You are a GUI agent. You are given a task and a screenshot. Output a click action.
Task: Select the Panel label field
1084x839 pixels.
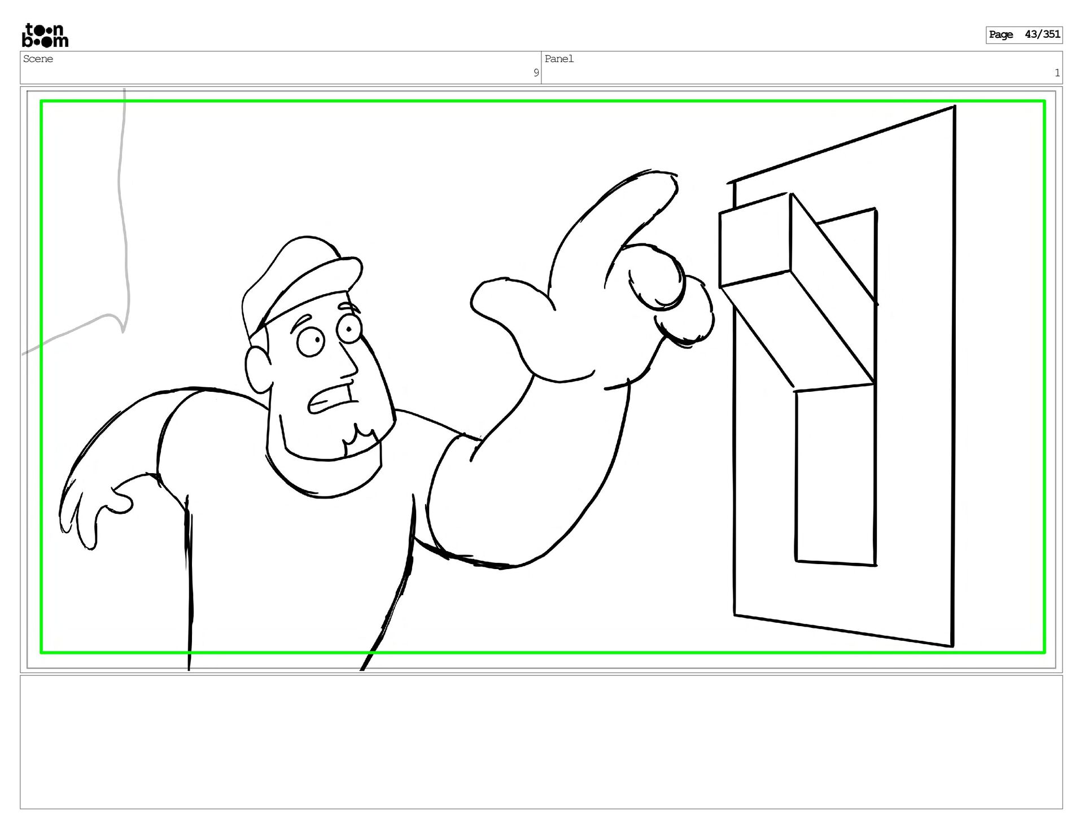pos(559,59)
